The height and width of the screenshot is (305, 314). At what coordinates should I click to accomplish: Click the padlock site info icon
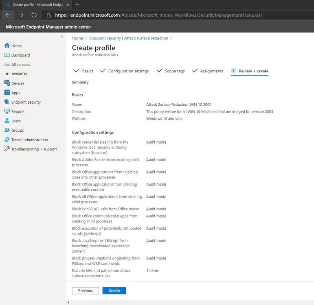point(48,15)
